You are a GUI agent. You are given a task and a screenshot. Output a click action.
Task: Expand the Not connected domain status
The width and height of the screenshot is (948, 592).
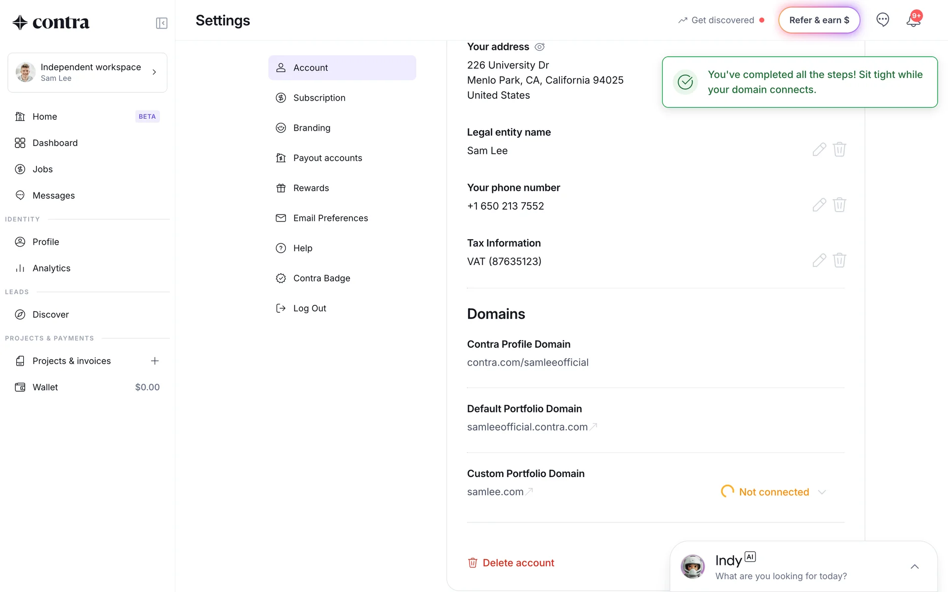(822, 492)
